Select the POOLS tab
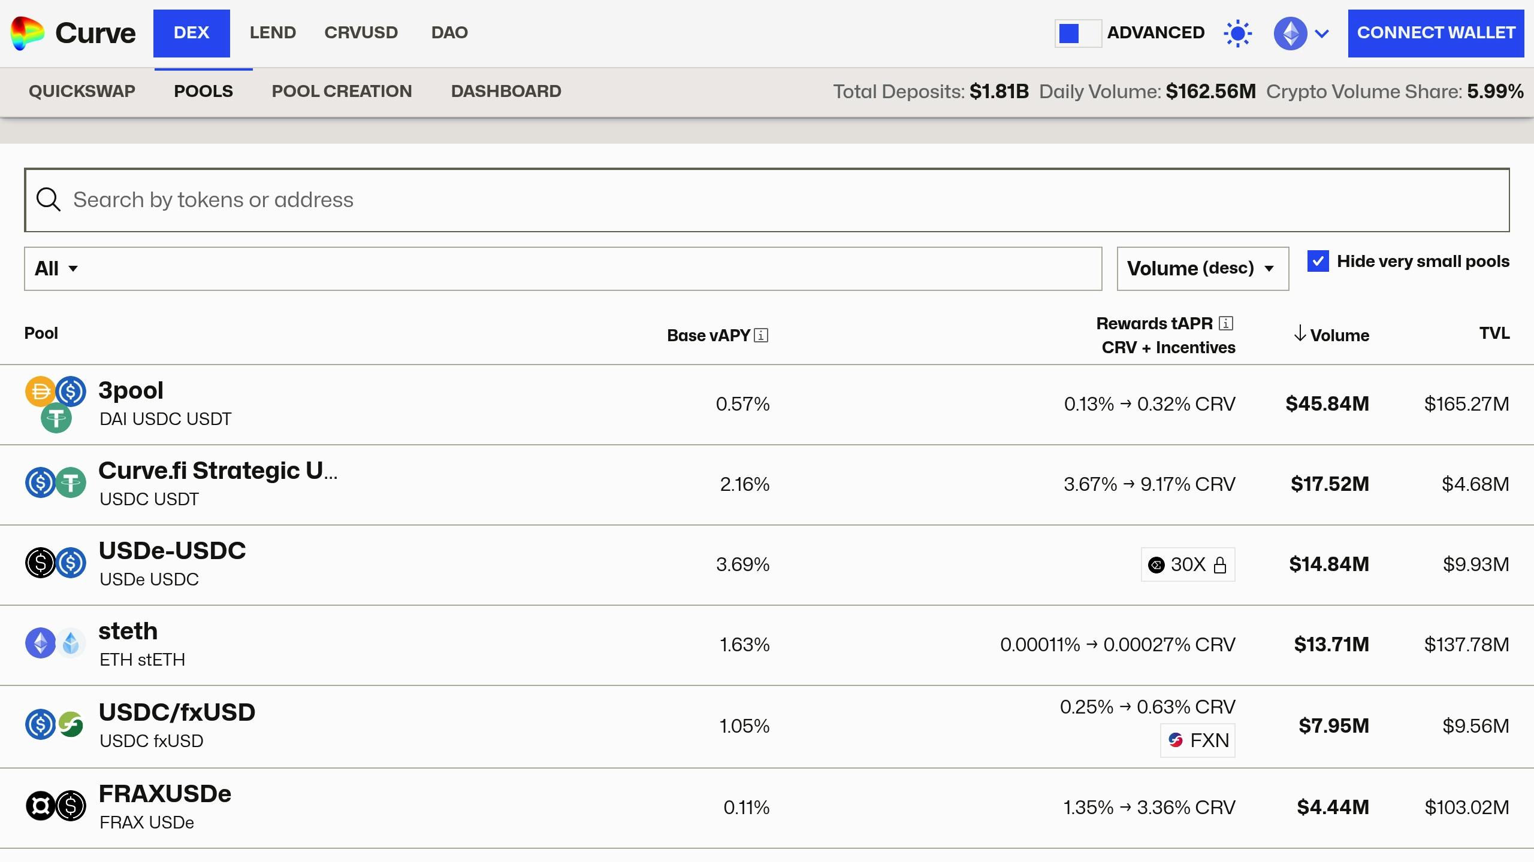Image resolution: width=1534 pixels, height=862 pixels. (203, 92)
